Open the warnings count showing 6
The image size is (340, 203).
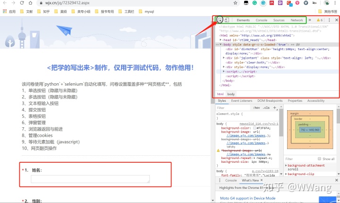[320, 20]
